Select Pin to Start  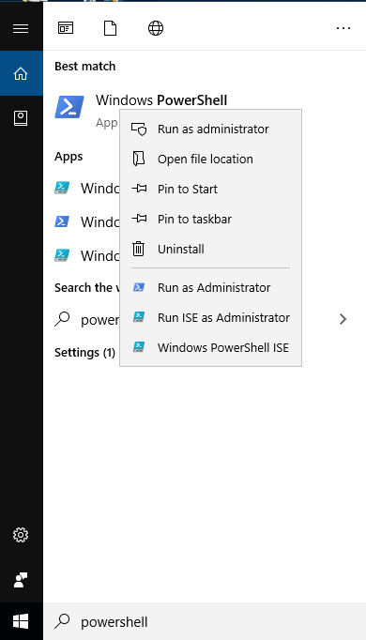click(210, 189)
